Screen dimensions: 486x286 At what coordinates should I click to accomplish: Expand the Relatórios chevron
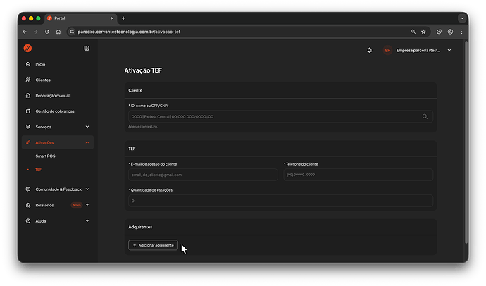[87, 205]
